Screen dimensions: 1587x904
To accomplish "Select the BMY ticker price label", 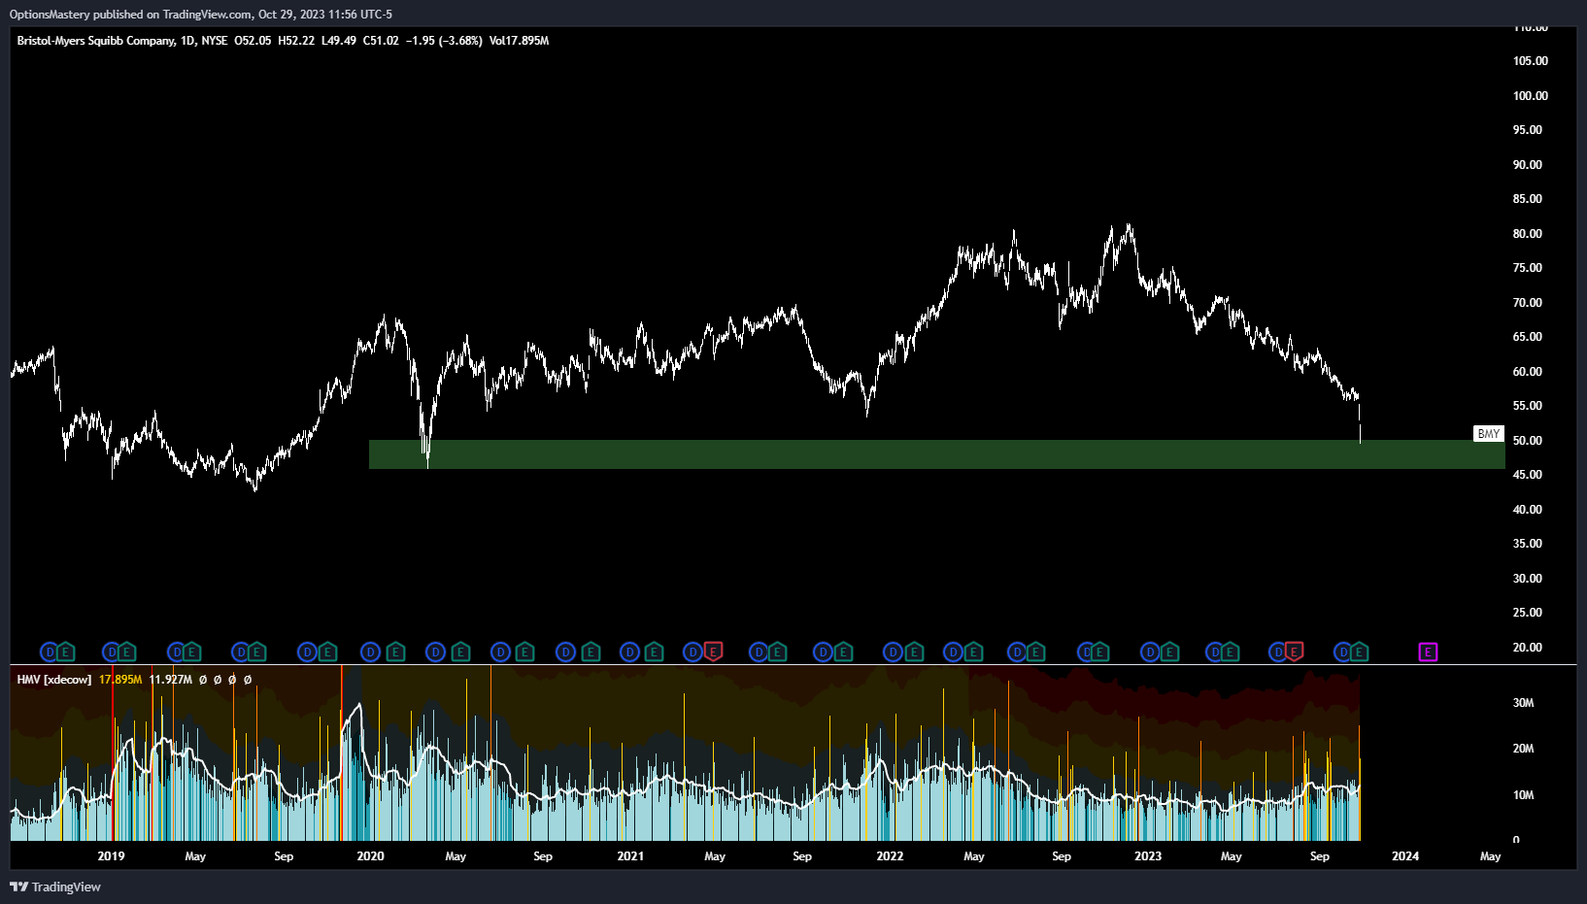I will coord(1488,434).
